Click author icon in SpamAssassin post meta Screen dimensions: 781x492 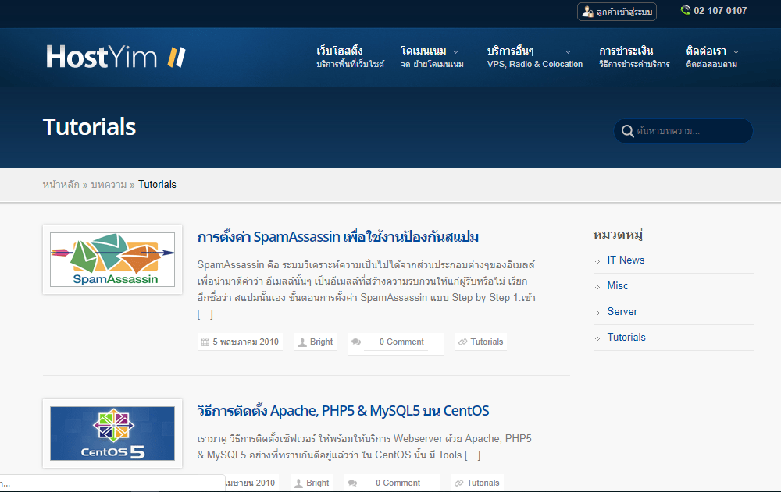pyautogui.click(x=301, y=342)
